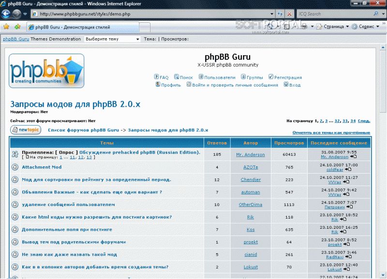This screenshot has width=387, height=279.
Task: Open search provider dropdown arrow
Action: pos(383,14)
